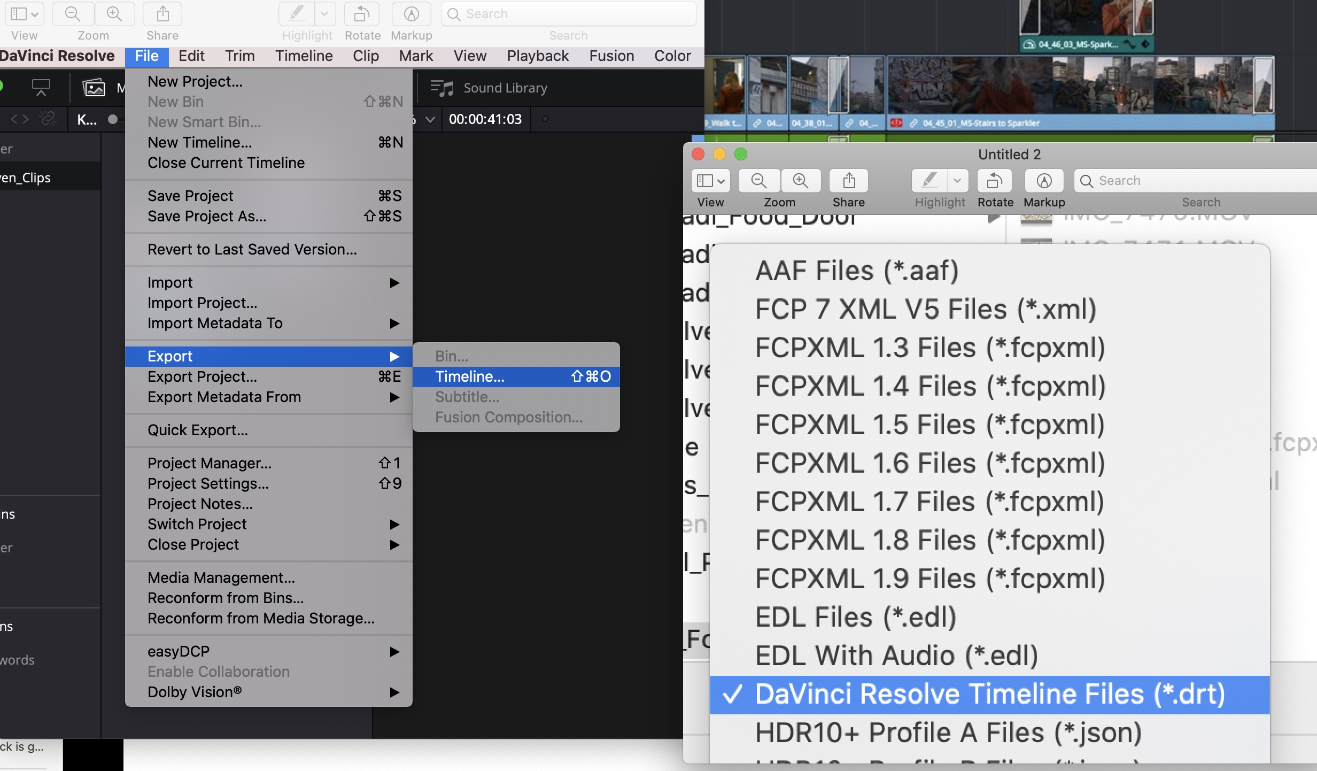Open View sidebar dropdown in Untitled 2 window
This screenshot has height=771, width=1317.
click(710, 181)
